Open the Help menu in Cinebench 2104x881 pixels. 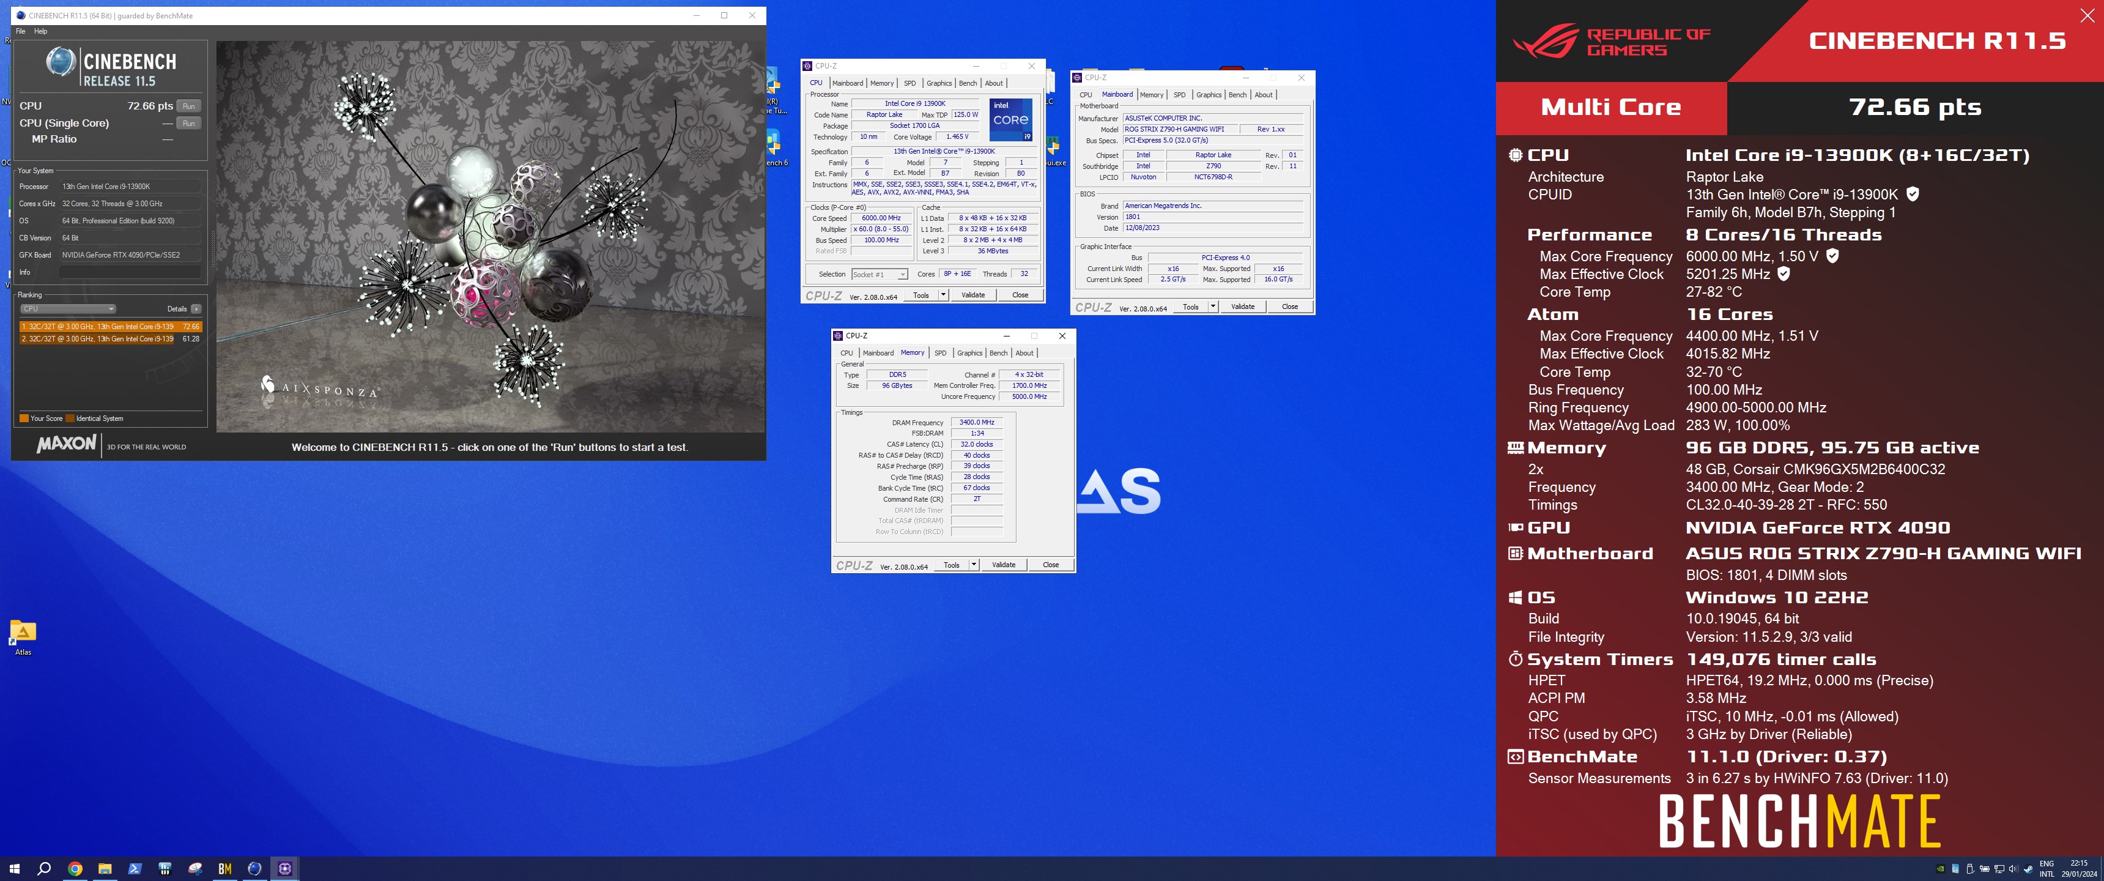coord(41,31)
